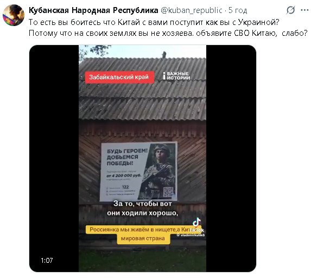
Task: Select the red Забайкальский край label
Action: pos(119,77)
